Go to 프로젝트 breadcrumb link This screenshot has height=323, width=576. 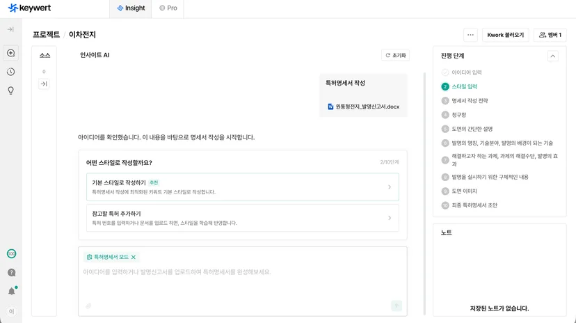click(x=47, y=35)
